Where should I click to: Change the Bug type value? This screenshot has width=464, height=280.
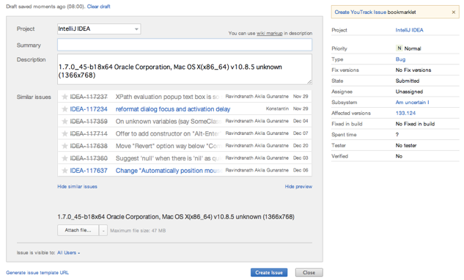400,59
